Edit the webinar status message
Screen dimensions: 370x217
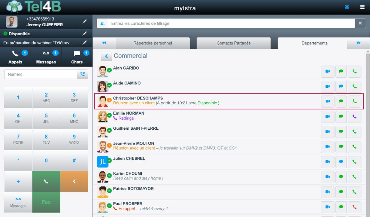pyautogui.click(x=85, y=43)
